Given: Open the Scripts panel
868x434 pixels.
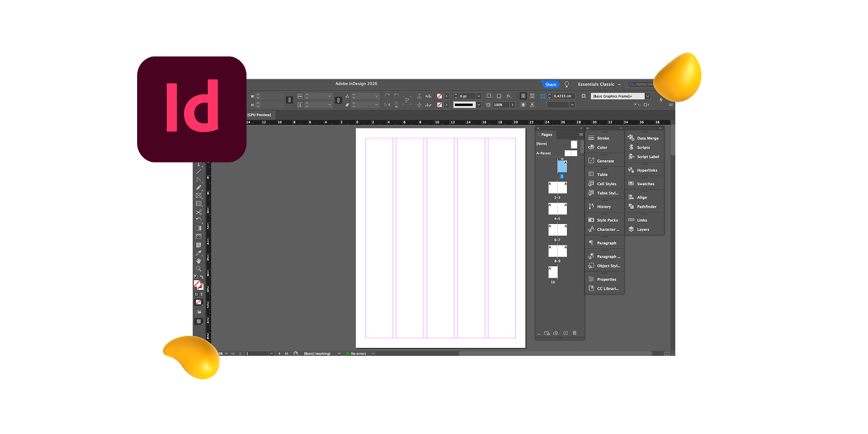Looking at the screenshot, I should point(640,148).
